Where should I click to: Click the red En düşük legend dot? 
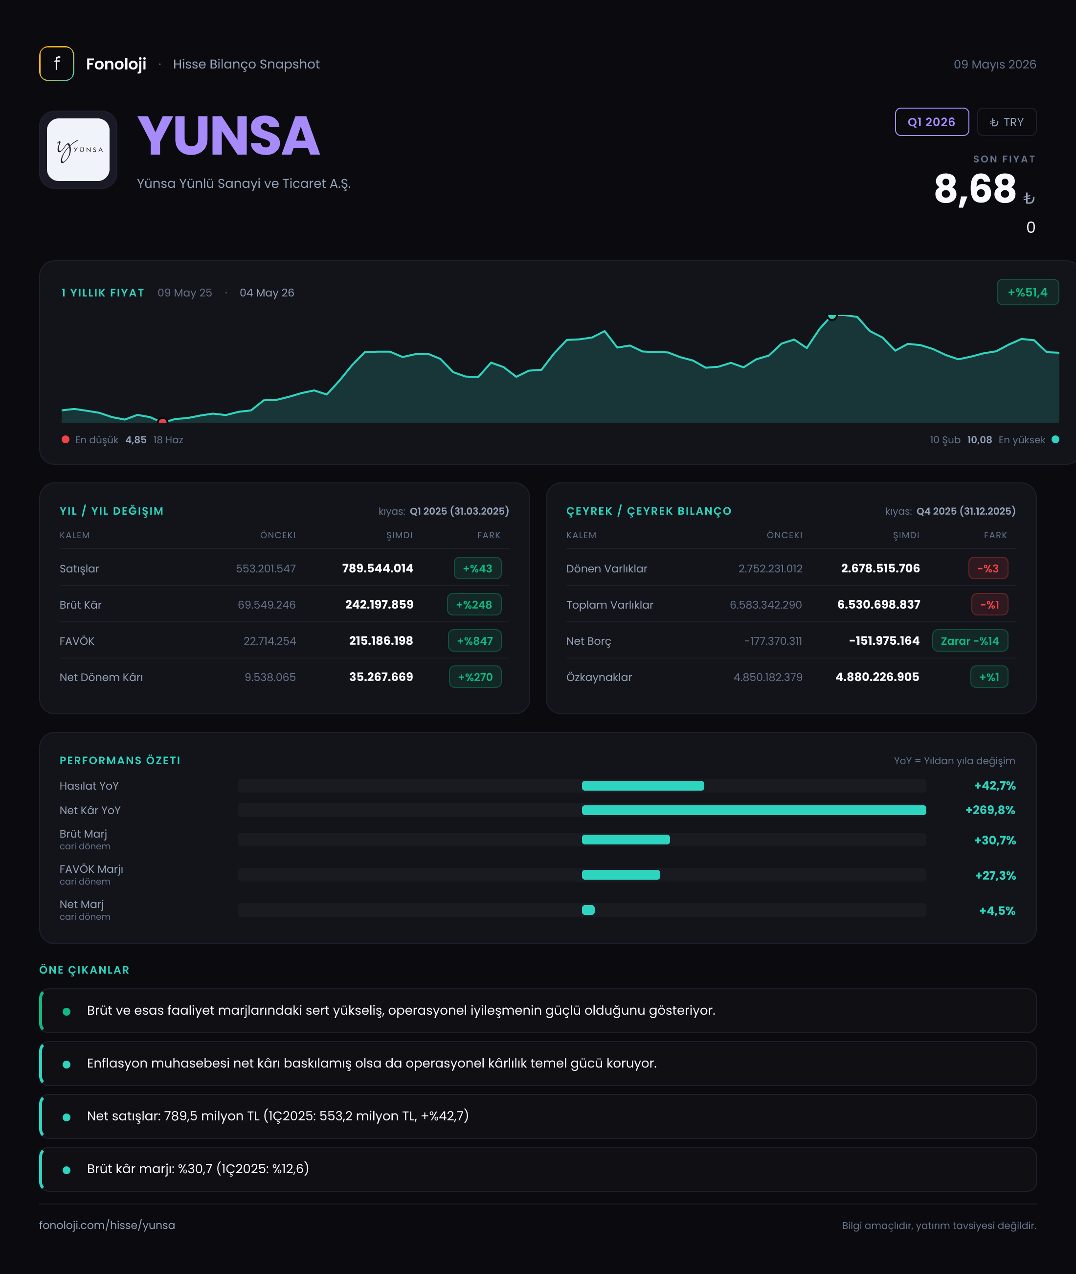click(x=65, y=439)
